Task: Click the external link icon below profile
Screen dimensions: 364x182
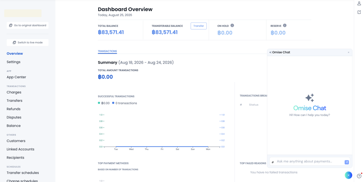Action: coord(359,12)
